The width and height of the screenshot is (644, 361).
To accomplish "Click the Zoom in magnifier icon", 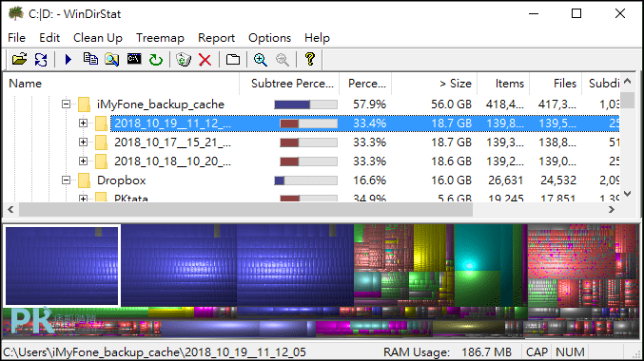I will click(261, 60).
